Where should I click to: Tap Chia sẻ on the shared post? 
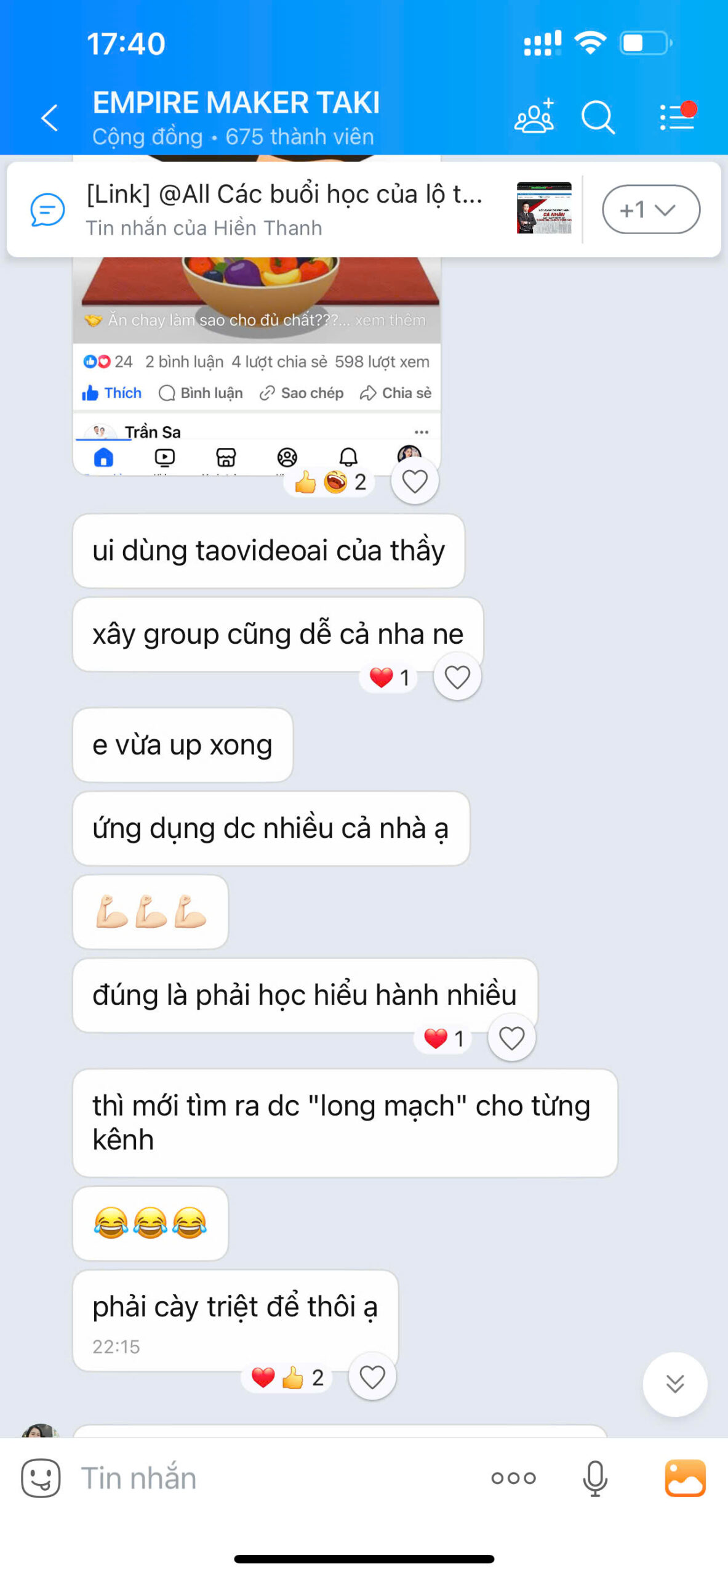click(x=396, y=393)
